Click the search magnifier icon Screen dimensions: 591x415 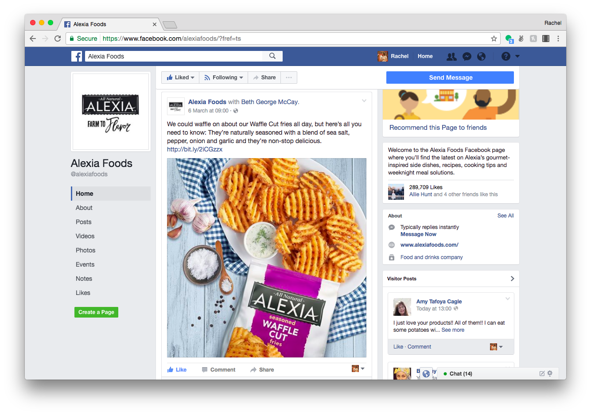coord(272,56)
